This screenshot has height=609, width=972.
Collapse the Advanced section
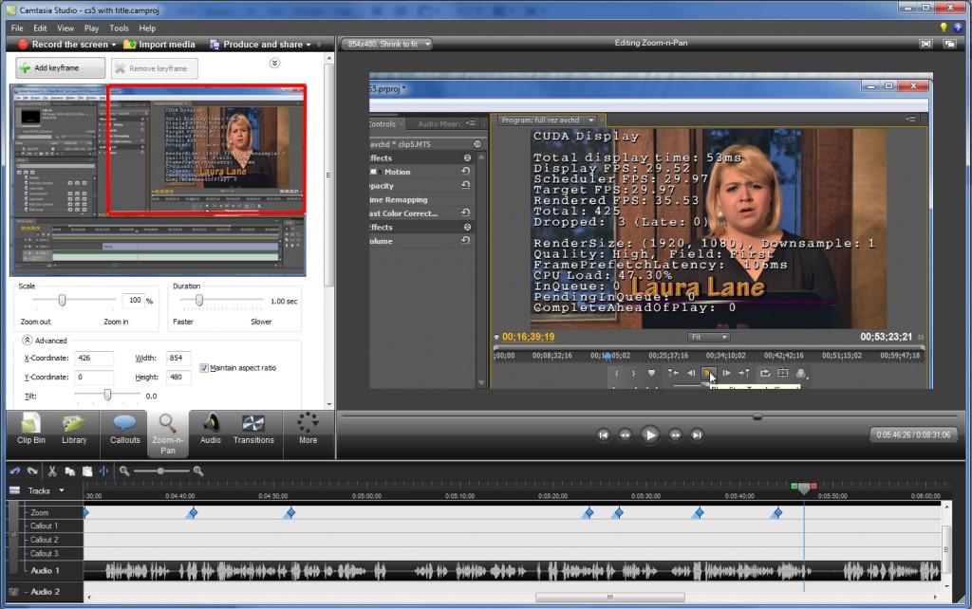pos(28,341)
